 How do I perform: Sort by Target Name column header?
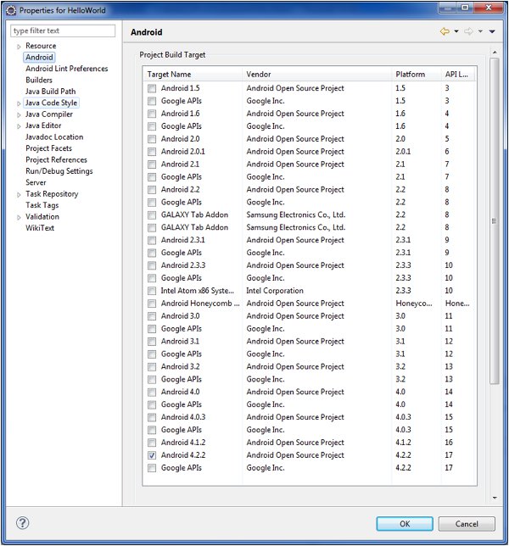pos(193,74)
